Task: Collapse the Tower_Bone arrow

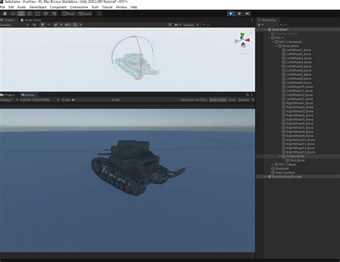Action: [x=280, y=156]
